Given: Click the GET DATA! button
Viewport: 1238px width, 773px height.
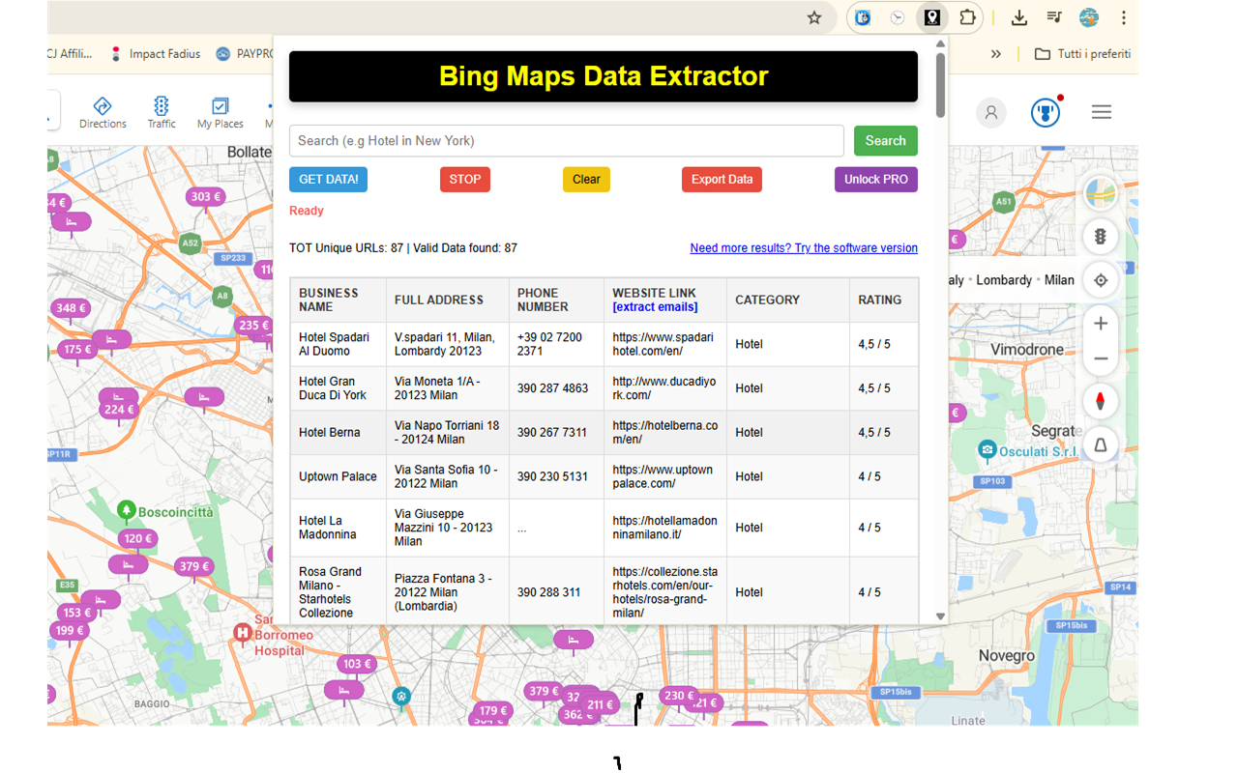Looking at the screenshot, I should [x=328, y=179].
